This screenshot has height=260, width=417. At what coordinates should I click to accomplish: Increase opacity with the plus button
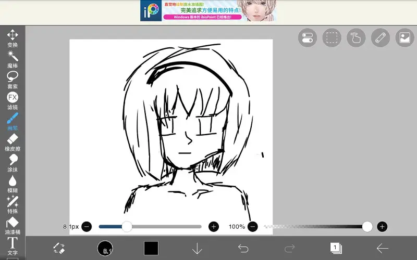pyautogui.click(x=382, y=227)
